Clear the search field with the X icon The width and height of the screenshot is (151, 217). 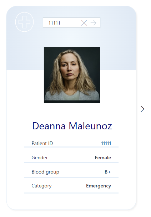(x=84, y=23)
